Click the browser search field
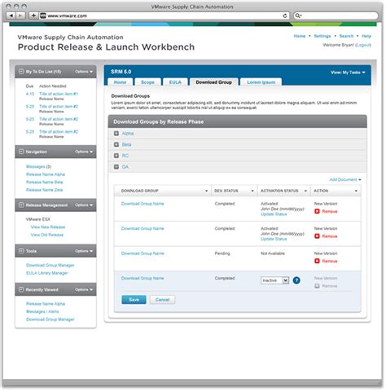 [x=336, y=15]
